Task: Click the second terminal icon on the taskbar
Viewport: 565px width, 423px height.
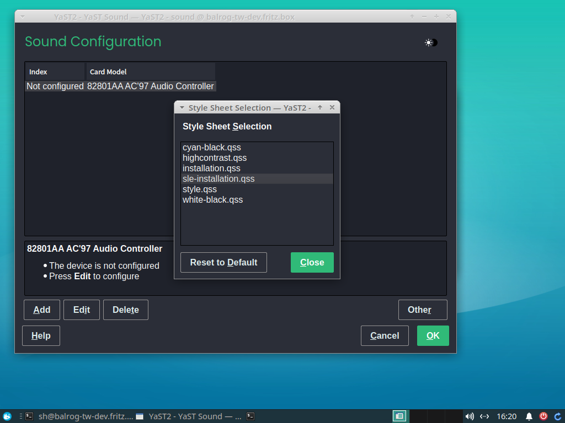Action: click(x=250, y=416)
